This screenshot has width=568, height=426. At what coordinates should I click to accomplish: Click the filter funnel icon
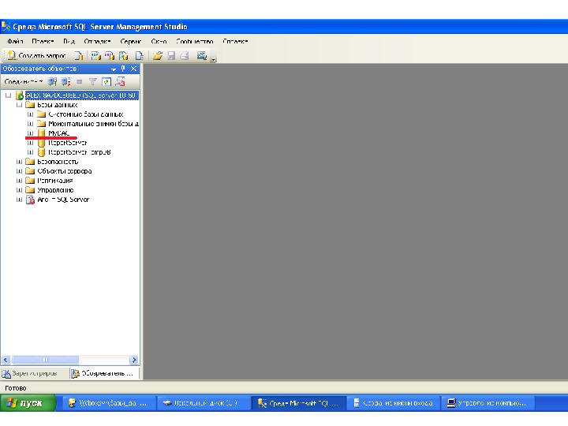click(x=93, y=82)
